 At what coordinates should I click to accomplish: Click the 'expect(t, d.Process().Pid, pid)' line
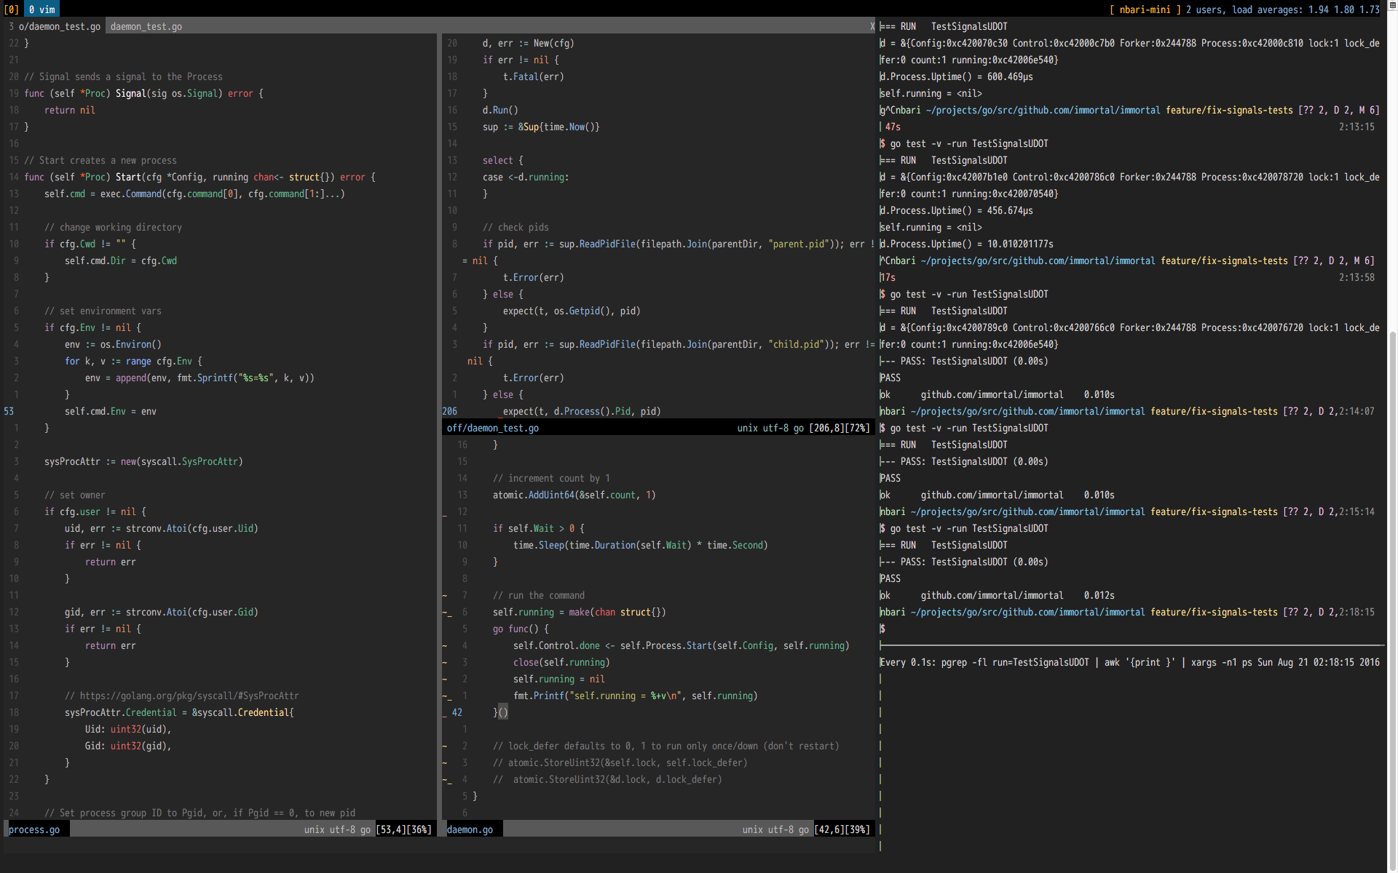click(582, 411)
